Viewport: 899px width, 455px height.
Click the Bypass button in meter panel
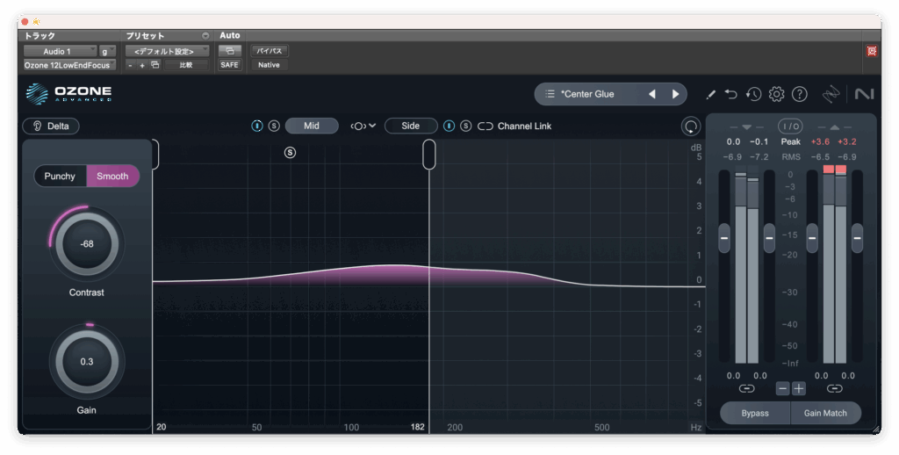[754, 413]
